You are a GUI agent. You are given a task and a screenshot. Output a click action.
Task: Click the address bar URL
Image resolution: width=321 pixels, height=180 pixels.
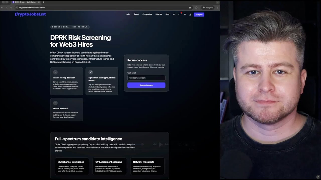tap(32, 7)
